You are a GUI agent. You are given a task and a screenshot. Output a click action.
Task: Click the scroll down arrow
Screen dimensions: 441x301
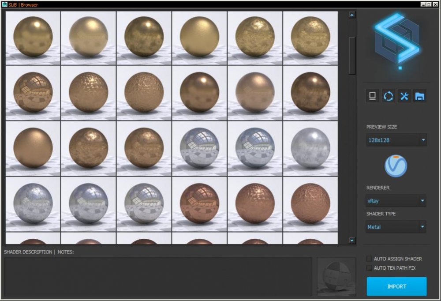[x=352, y=241]
